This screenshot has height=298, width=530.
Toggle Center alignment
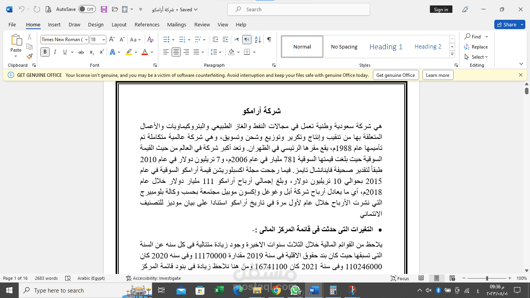click(x=176, y=52)
